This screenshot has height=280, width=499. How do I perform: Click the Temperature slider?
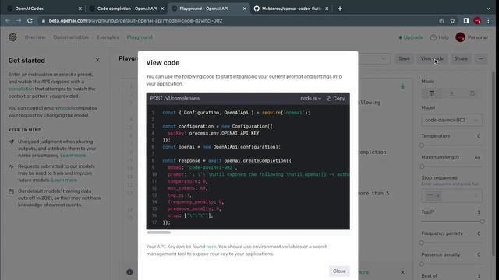[x=452, y=145]
